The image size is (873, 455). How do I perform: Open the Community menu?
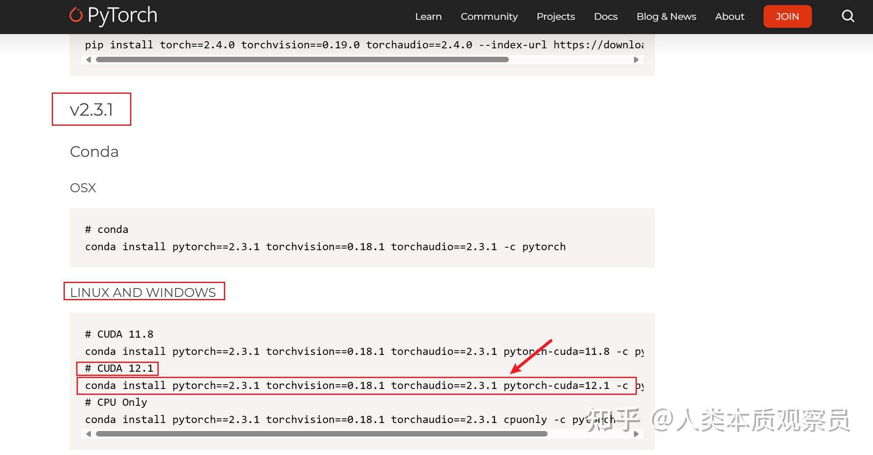click(489, 16)
